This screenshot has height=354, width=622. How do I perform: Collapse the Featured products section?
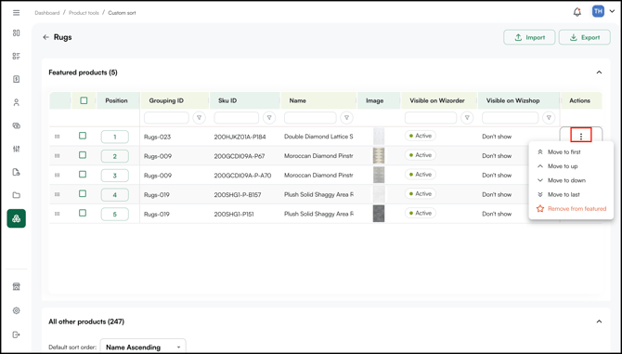click(x=599, y=72)
